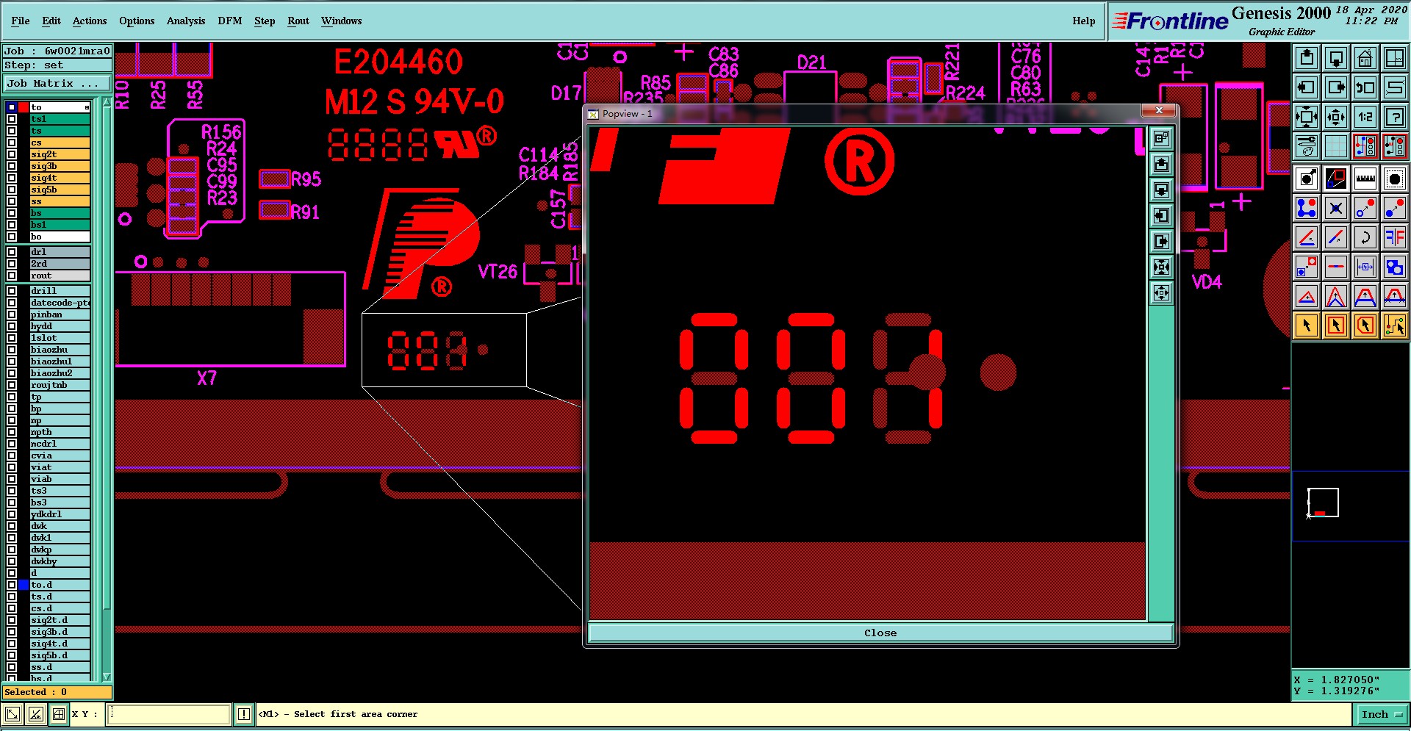Click the zoom in icon with inward arrows
The height and width of the screenshot is (731, 1411).
[x=1307, y=117]
